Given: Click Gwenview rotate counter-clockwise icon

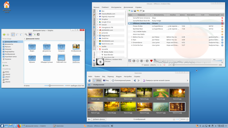Looking at the screenshot, I should tap(144, 81).
